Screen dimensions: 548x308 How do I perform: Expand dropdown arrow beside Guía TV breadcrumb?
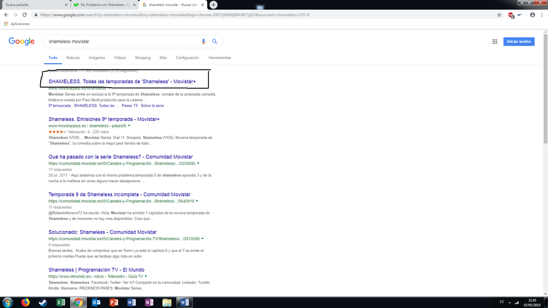click(x=146, y=277)
